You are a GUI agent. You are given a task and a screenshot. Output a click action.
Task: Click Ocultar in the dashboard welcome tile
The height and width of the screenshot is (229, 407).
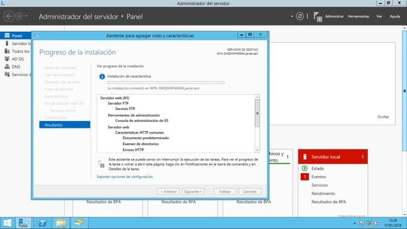click(383, 117)
